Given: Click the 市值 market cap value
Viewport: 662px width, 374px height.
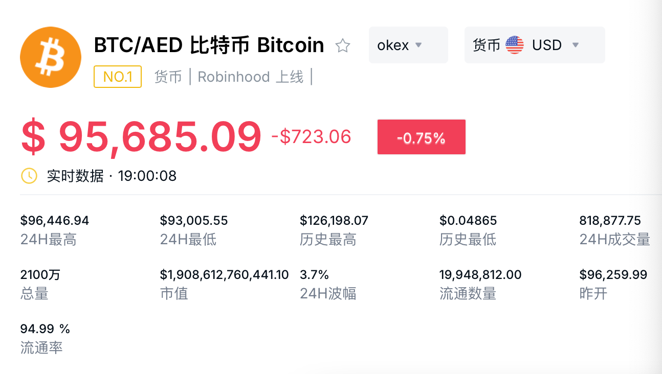Looking at the screenshot, I should click(224, 275).
